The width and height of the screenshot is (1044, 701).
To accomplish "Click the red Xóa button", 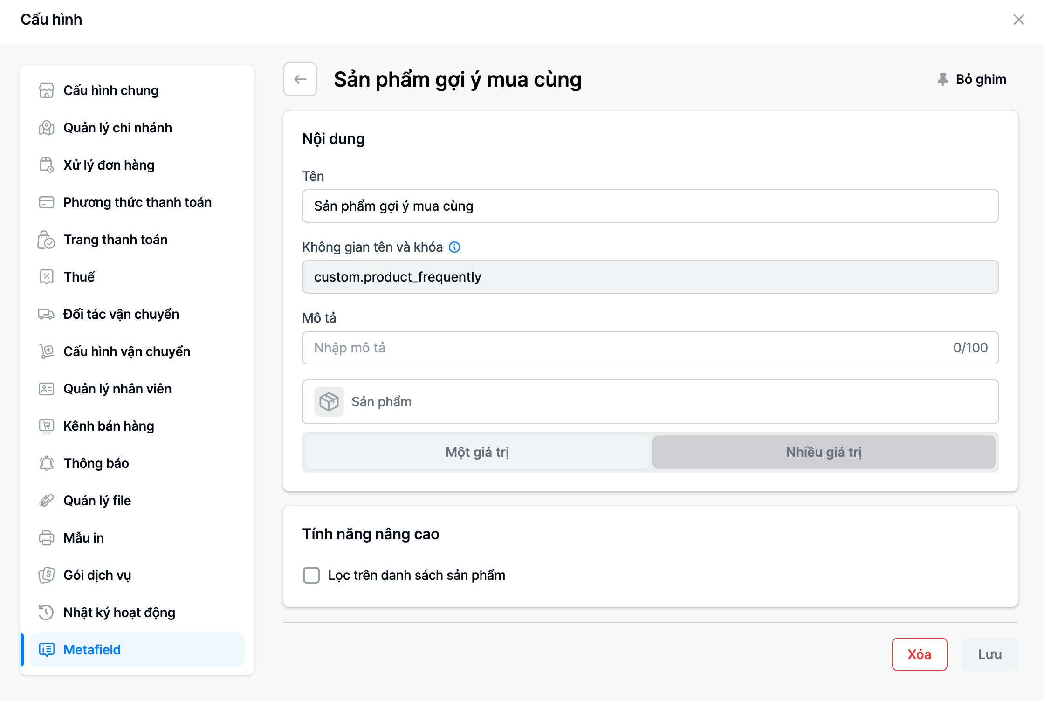I will pyautogui.click(x=919, y=654).
